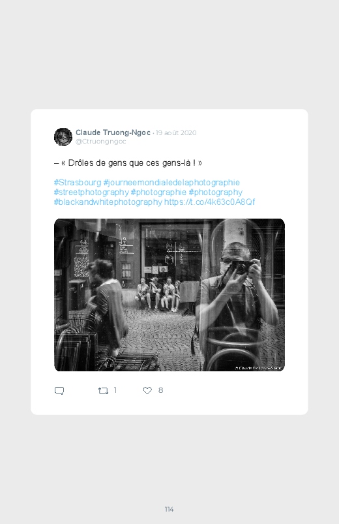This screenshot has width=339, height=524.
Task: Open the https://t.co/4k63c0A8Qf link
Action: click(x=210, y=202)
